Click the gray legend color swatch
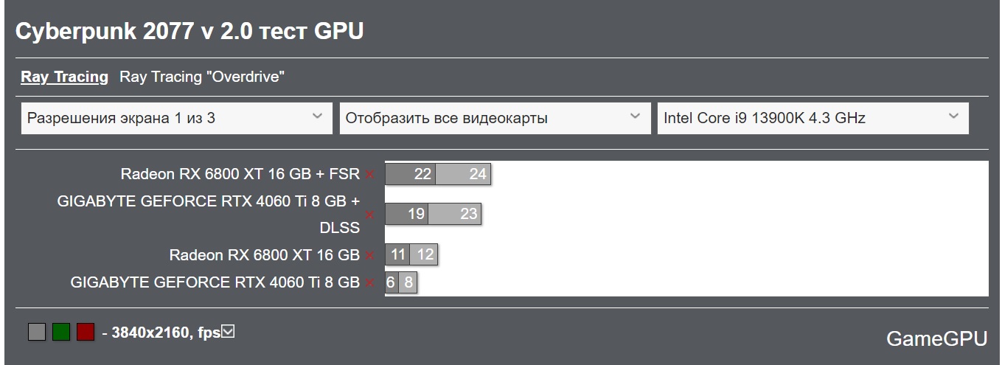 (x=37, y=333)
